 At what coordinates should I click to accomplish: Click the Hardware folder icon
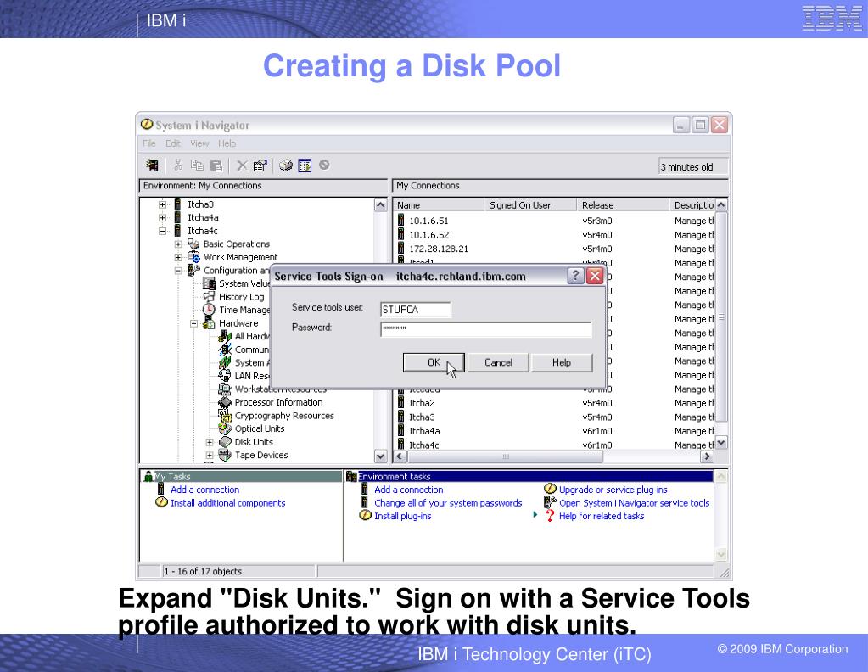tap(209, 322)
